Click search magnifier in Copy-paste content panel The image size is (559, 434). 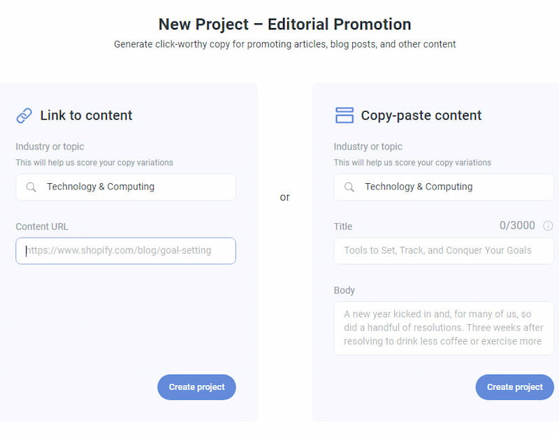349,187
